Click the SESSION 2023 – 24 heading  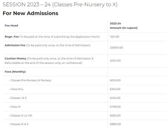pyautogui.click(x=60, y=5)
